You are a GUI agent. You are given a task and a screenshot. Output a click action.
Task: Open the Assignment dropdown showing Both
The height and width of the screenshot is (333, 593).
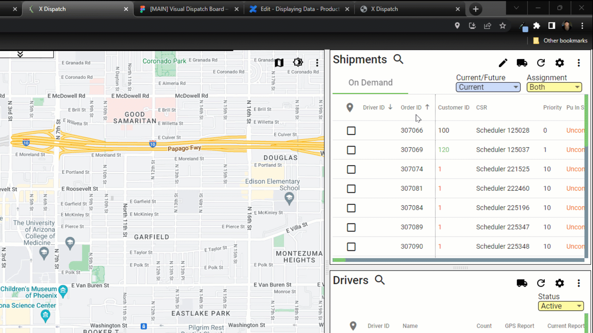click(x=554, y=87)
